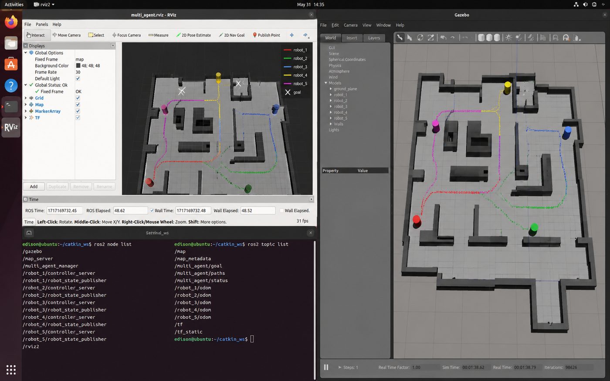Add a point light in Gazebo
610x381 pixels.
[x=508, y=38]
